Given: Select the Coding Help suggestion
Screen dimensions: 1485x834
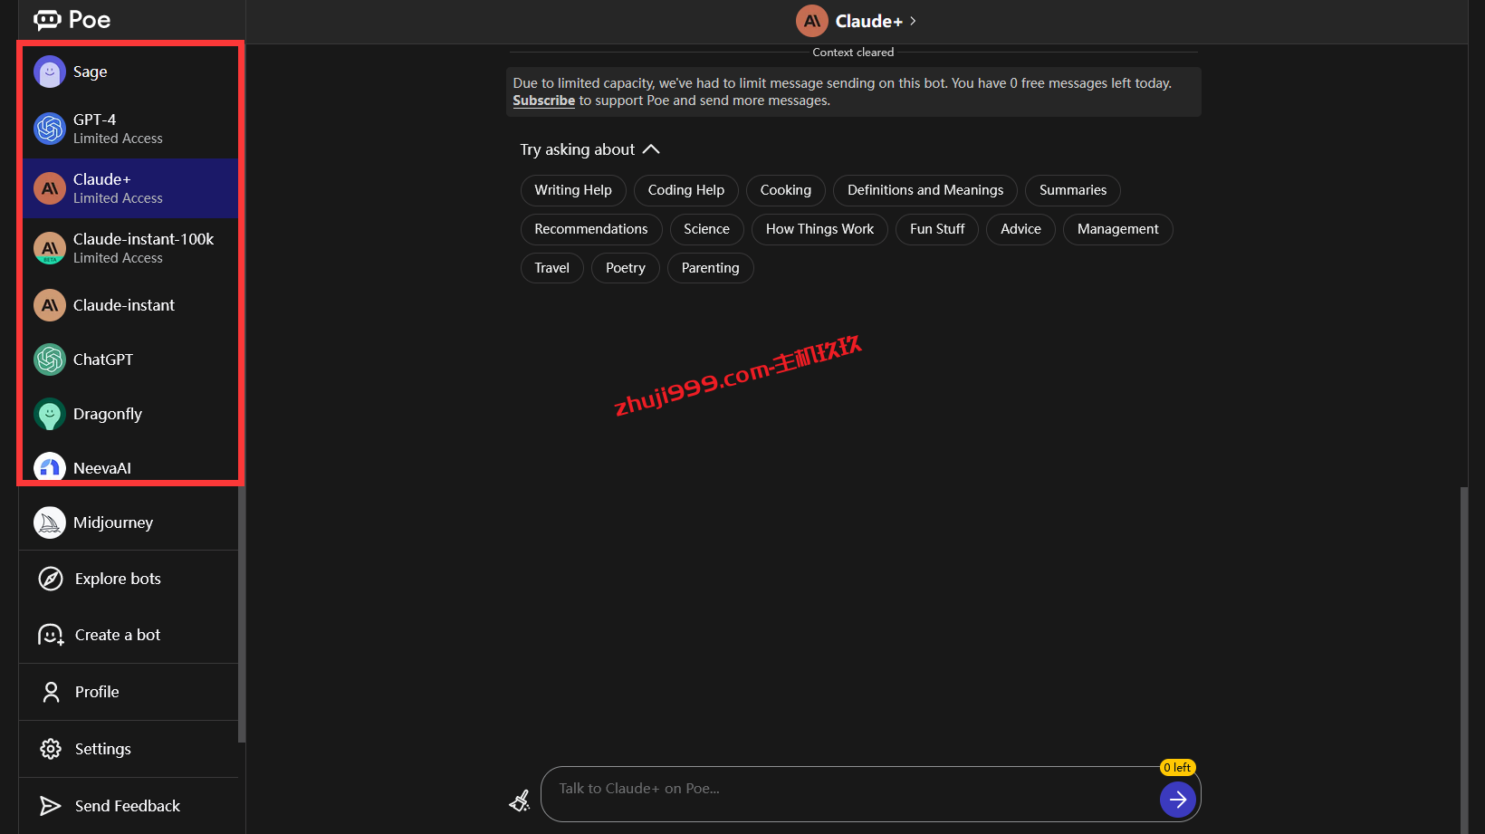Looking at the screenshot, I should coord(686,190).
